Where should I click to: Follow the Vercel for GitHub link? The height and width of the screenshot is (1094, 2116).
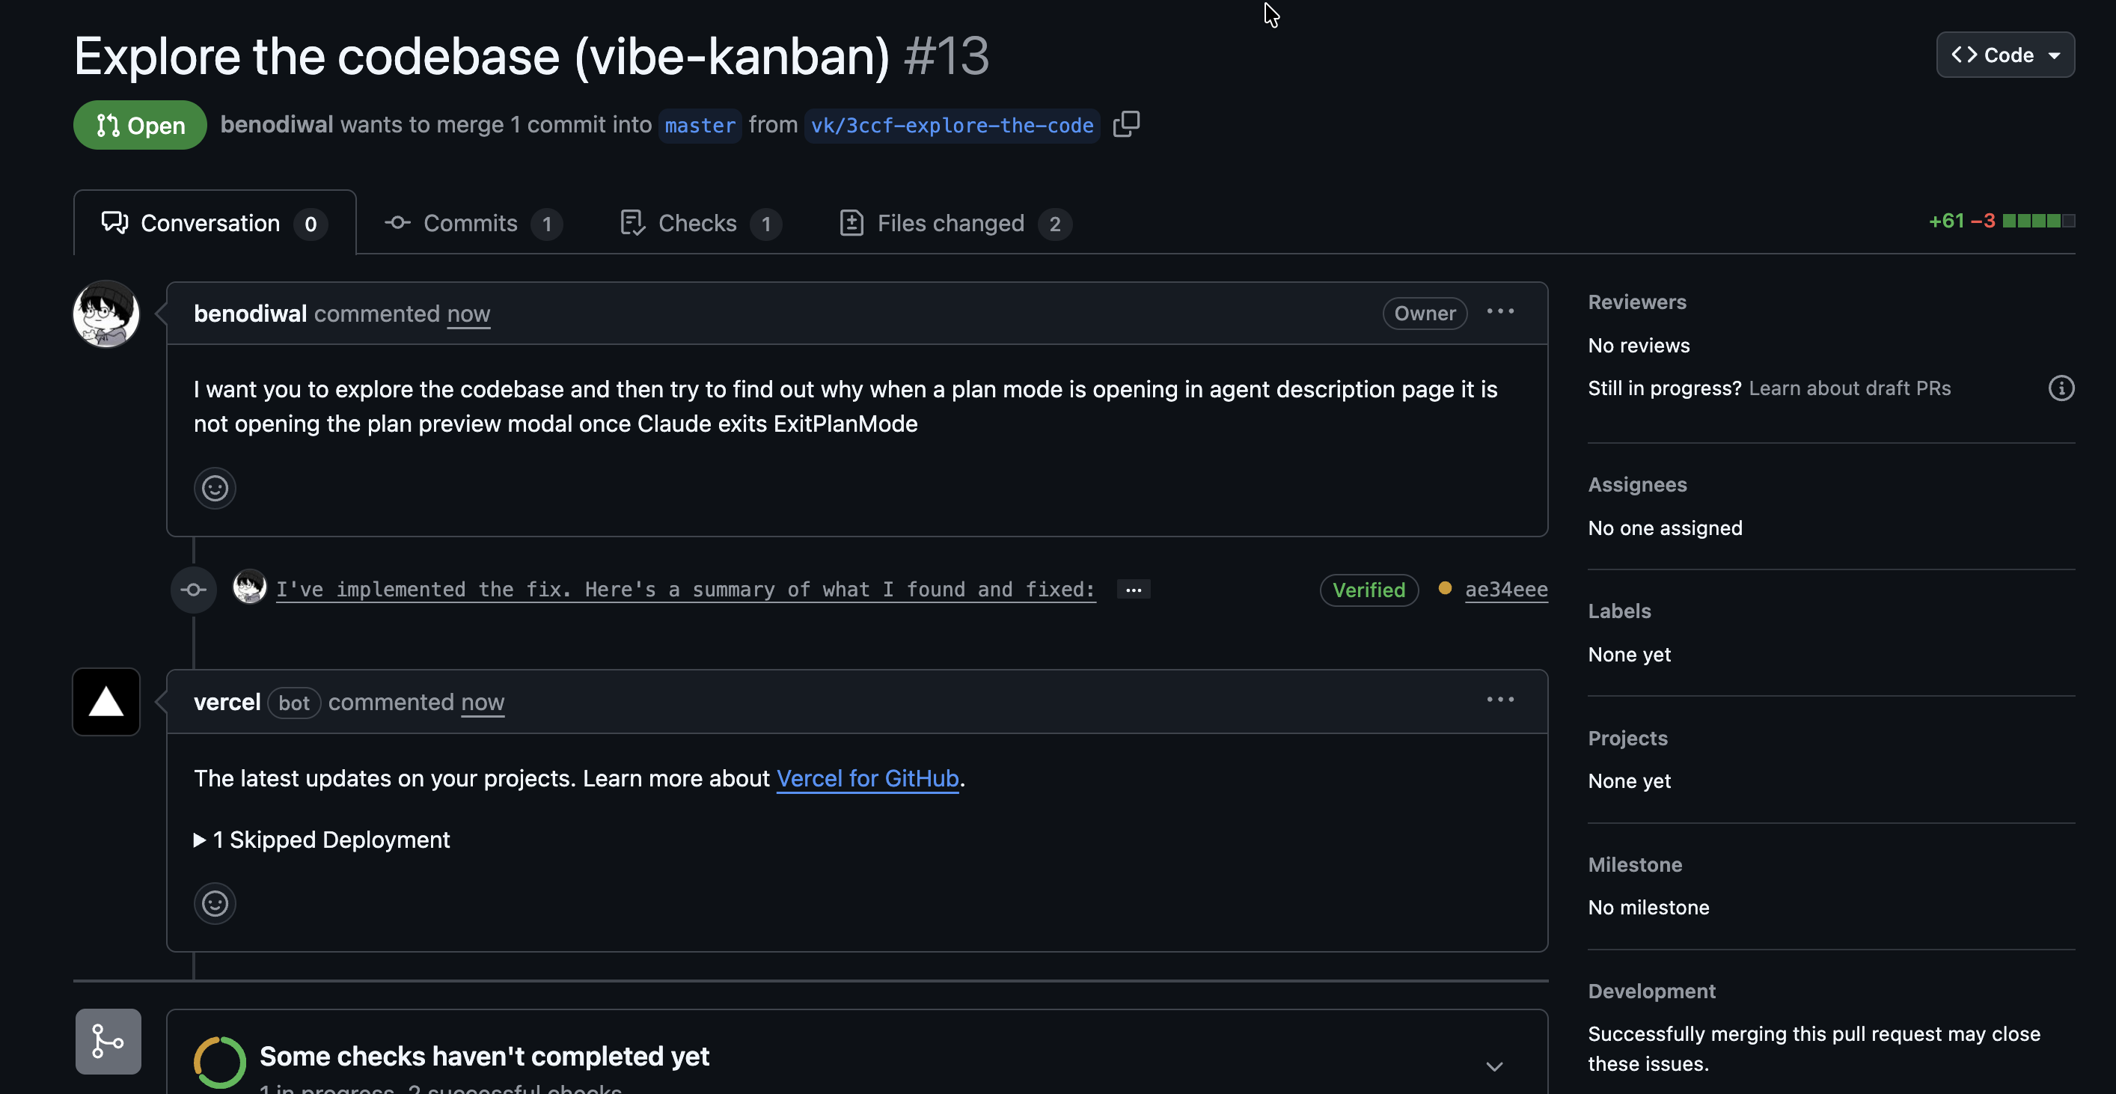[868, 779]
